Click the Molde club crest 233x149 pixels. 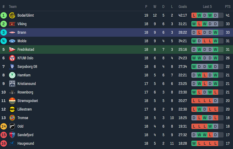pos(12,41)
